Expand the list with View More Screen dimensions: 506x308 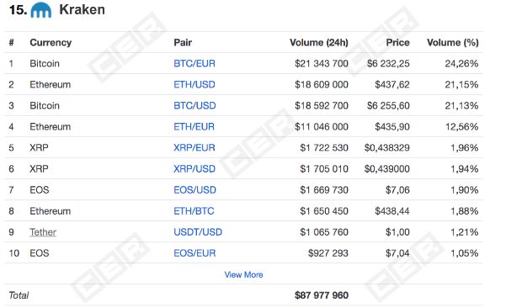point(243,274)
